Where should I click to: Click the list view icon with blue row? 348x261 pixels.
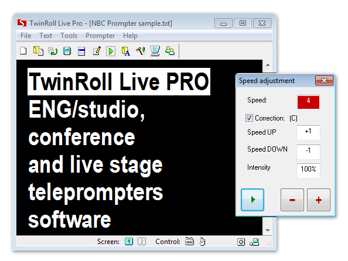[x=81, y=51]
